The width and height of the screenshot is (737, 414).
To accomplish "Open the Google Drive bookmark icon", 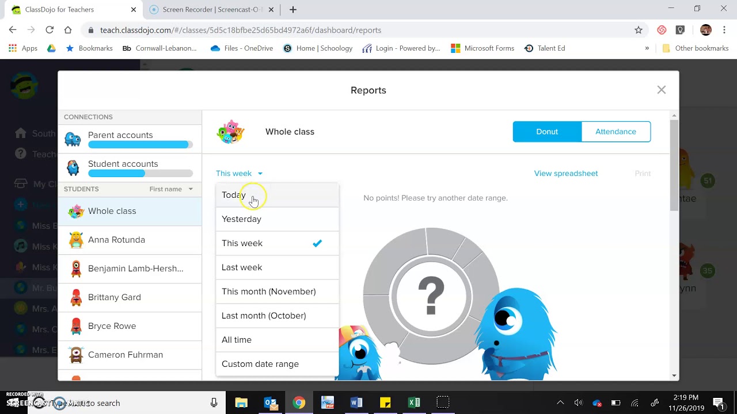I will click(x=51, y=48).
